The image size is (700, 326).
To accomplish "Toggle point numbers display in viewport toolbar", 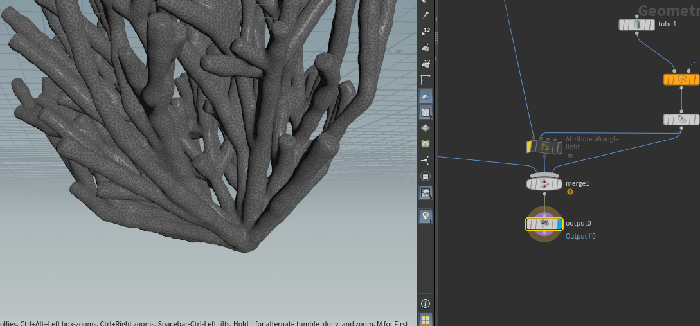I will pyautogui.click(x=426, y=31).
